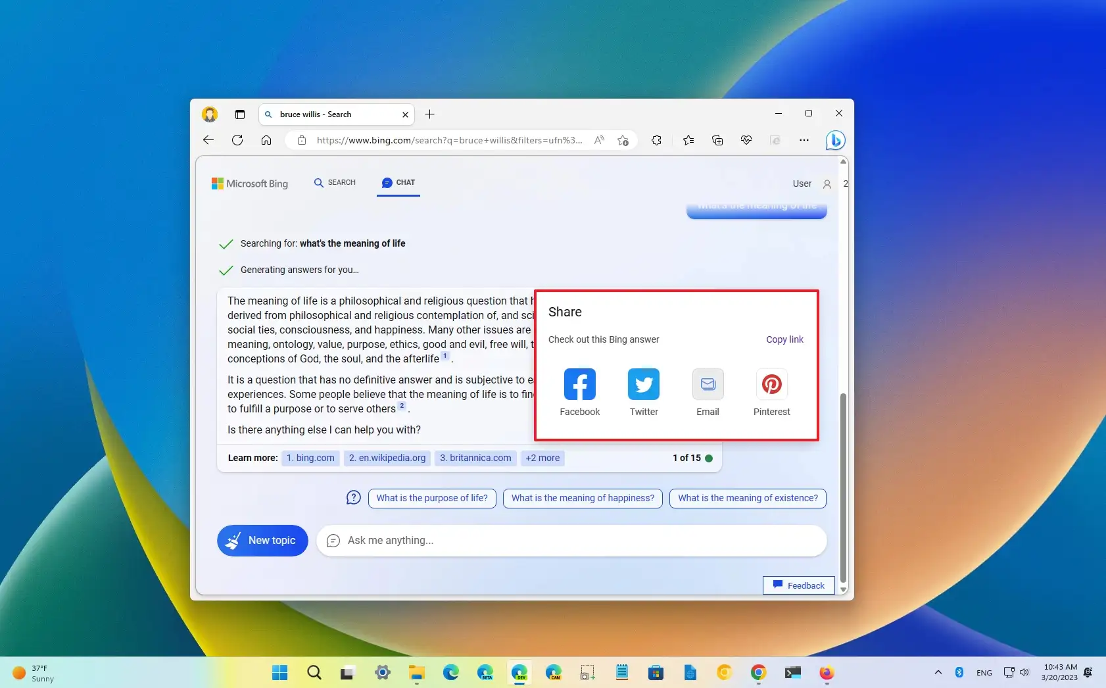Share the answer on Facebook

pyautogui.click(x=579, y=385)
